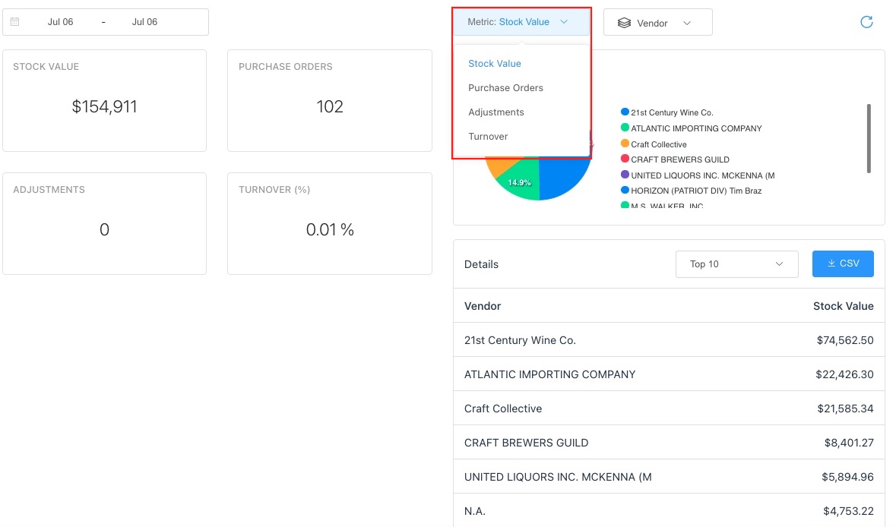Click the calendar icon in date range field
This screenshot has height=527, width=896.
(15, 22)
